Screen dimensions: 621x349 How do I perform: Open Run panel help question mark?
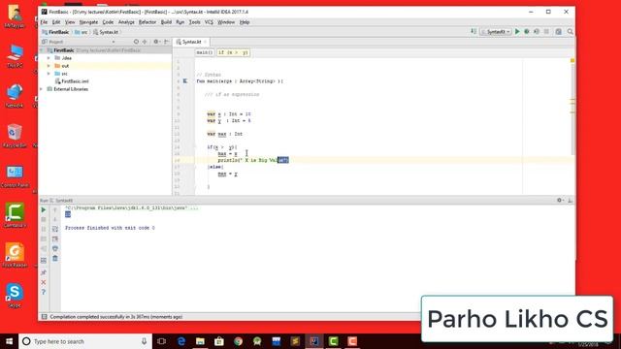click(44, 292)
